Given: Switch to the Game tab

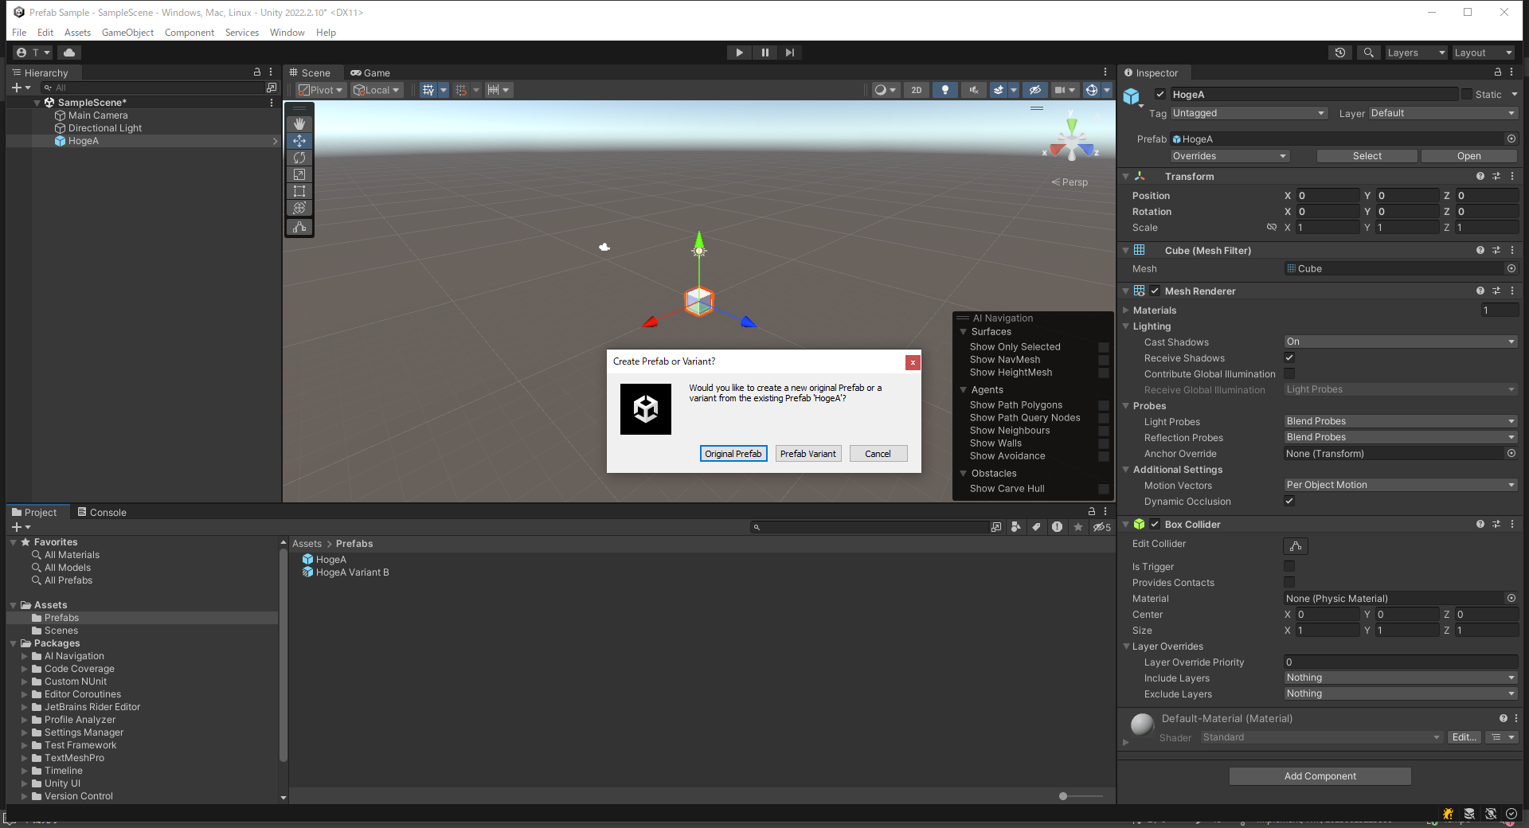Looking at the screenshot, I should [370, 72].
